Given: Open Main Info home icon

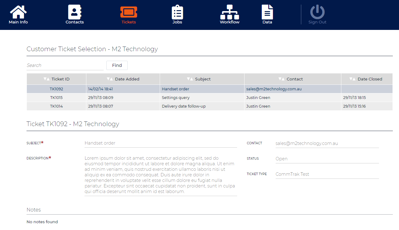Looking at the screenshot, I should click(18, 12).
